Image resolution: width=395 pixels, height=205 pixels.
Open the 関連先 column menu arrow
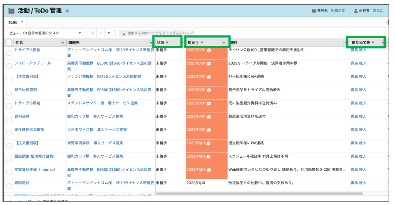151,43
